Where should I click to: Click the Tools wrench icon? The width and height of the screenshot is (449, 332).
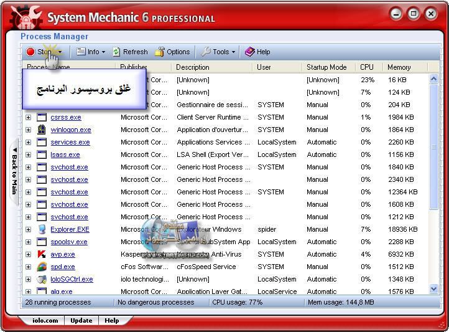pyautogui.click(x=205, y=52)
